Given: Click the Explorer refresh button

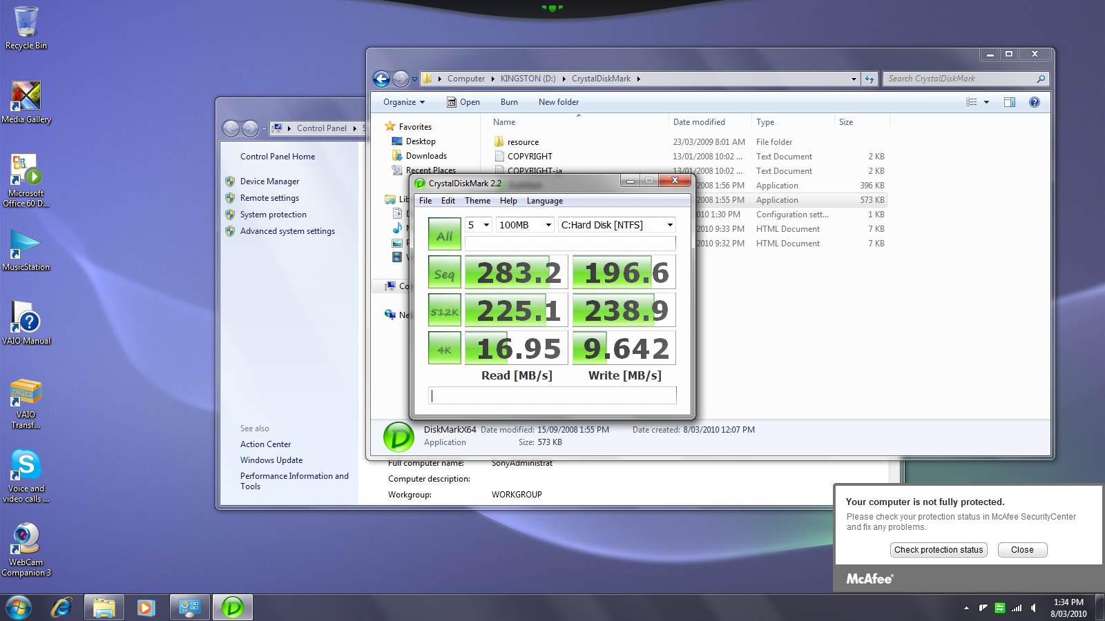Looking at the screenshot, I should [x=869, y=79].
